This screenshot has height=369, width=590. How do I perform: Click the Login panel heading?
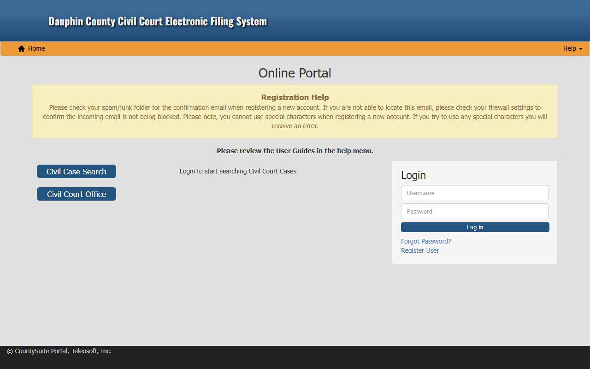[413, 175]
